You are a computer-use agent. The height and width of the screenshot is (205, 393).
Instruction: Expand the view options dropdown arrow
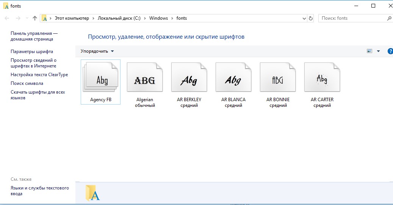coord(378,51)
